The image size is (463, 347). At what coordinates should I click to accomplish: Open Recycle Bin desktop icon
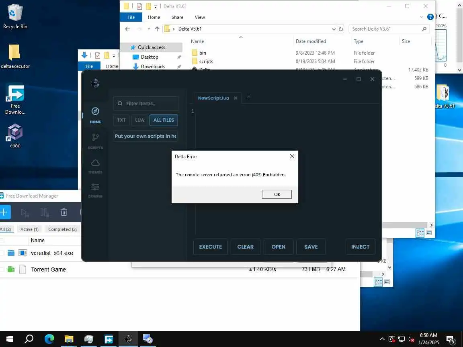point(15,16)
